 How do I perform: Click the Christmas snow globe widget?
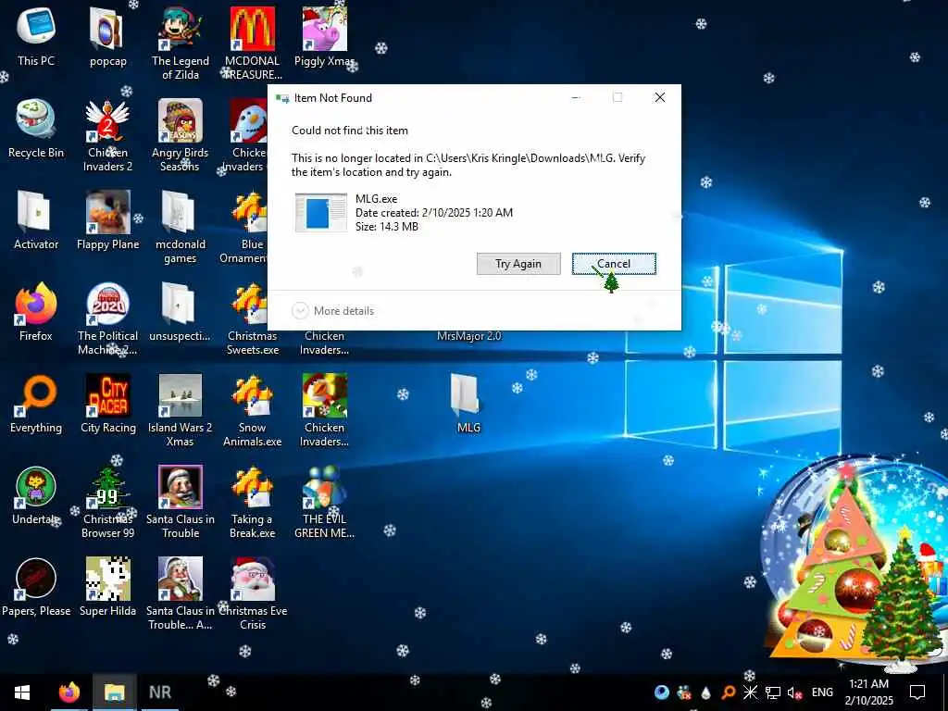coord(853,562)
